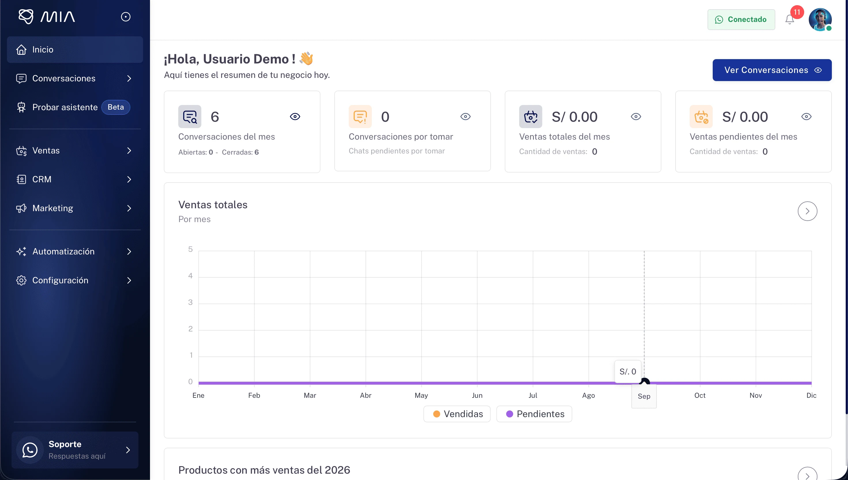Open Configuración menu item
The height and width of the screenshot is (480, 848).
click(x=75, y=280)
